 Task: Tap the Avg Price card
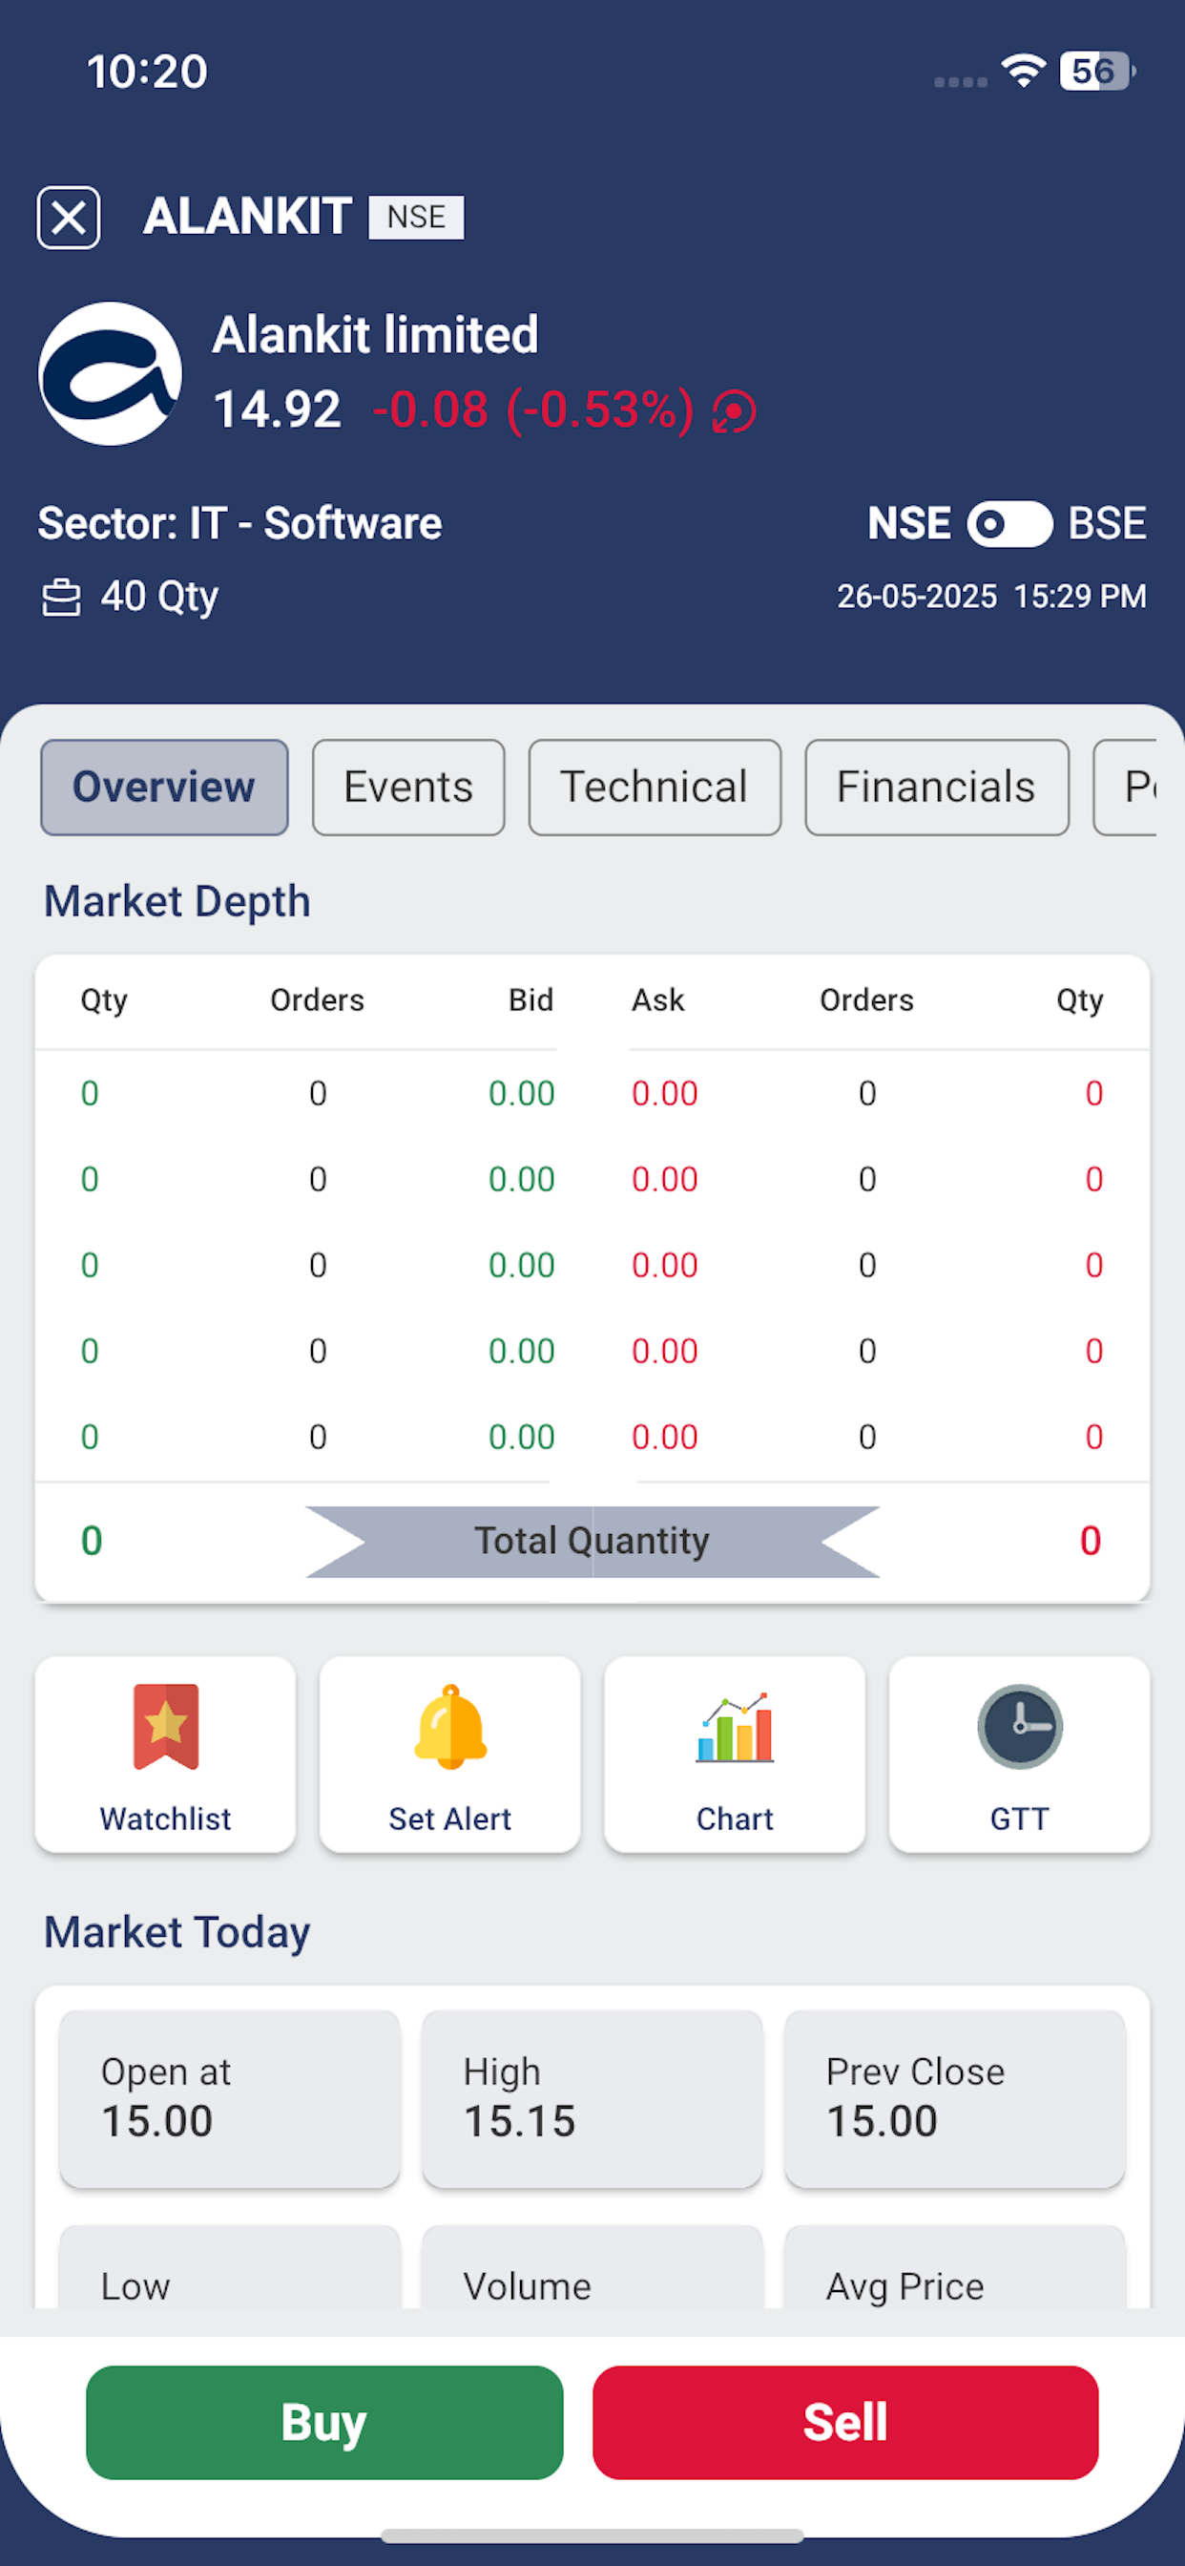click(955, 2266)
